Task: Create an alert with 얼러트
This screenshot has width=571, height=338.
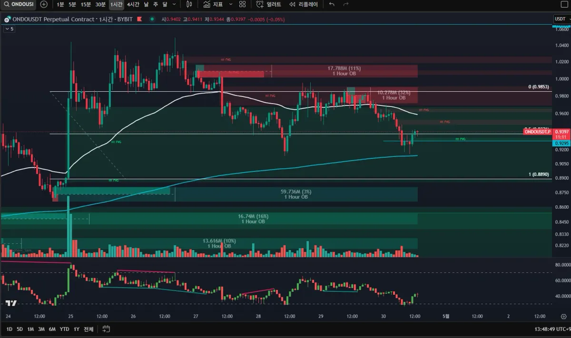Action: click(269, 4)
